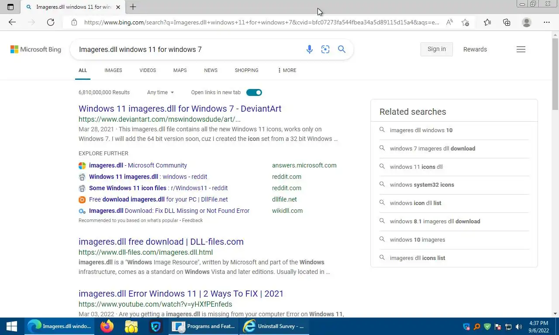Open imageres.dll Error Windows 11 YouTube result
The width and height of the screenshot is (559, 335).
tap(181, 294)
